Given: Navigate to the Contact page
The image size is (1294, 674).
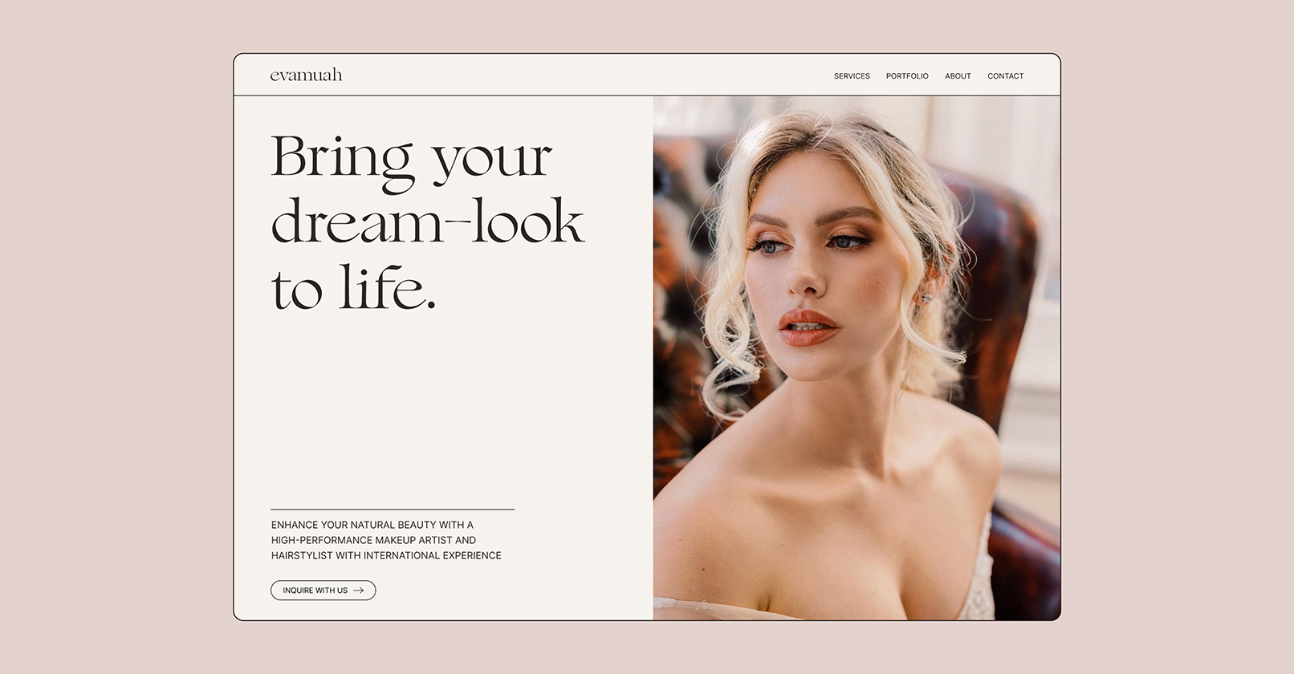Looking at the screenshot, I should point(1005,76).
